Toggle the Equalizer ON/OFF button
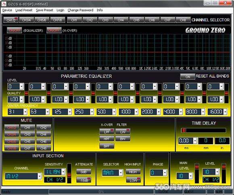This screenshot has height=195, width=234. [x=15, y=30]
